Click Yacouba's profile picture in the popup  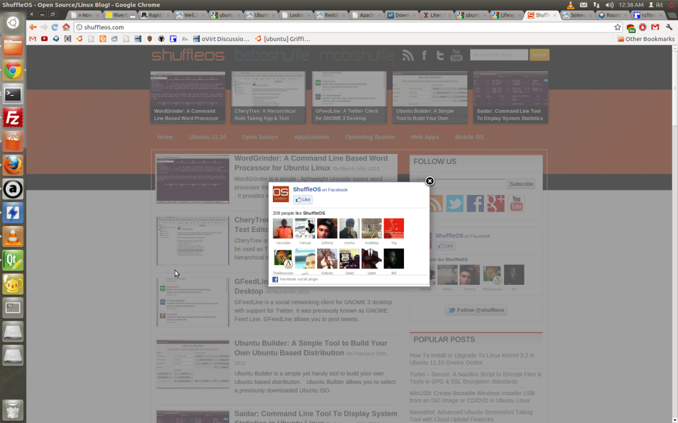tap(283, 229)
